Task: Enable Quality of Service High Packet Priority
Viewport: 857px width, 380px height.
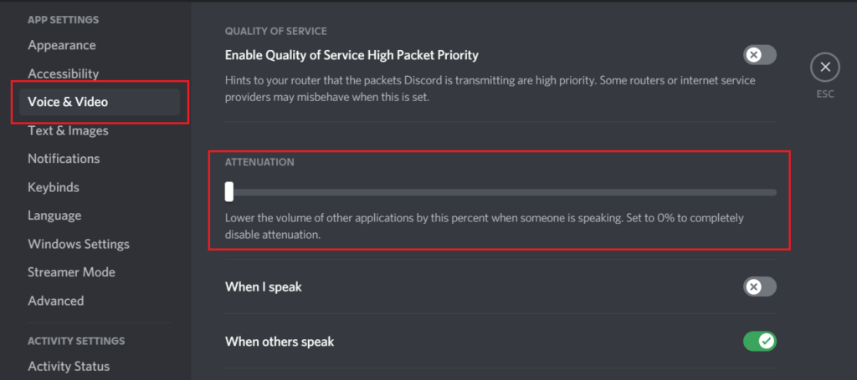Action: (759, 55)
